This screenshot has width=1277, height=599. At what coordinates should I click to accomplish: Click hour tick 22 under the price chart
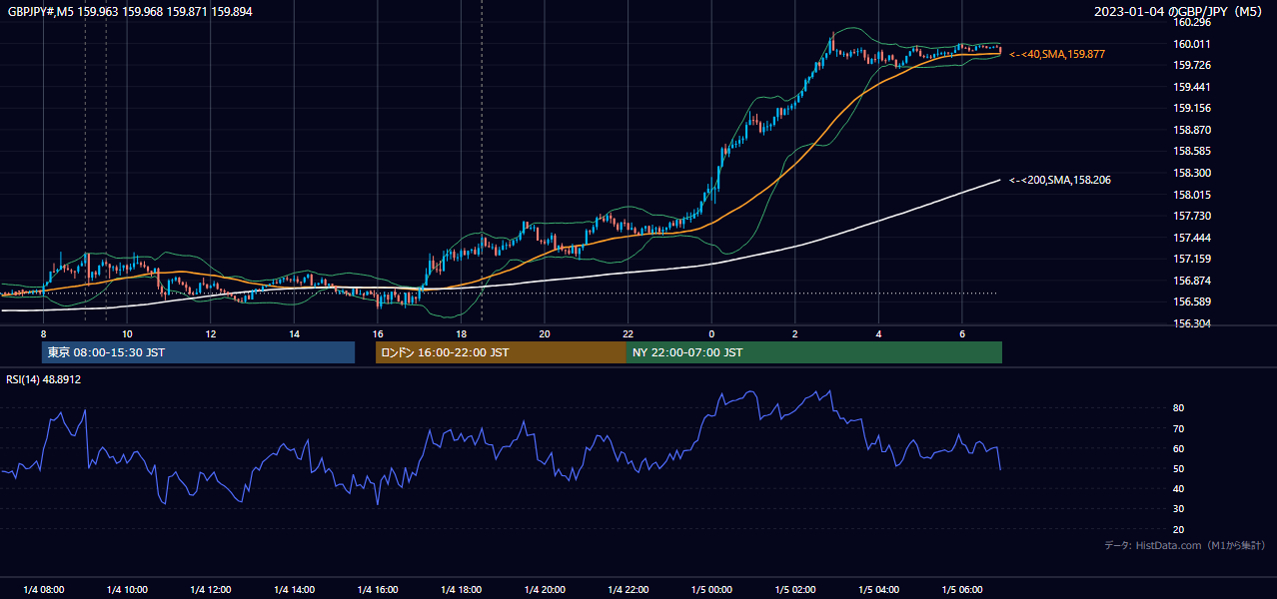pyautogui.click(x=628, y=333)
